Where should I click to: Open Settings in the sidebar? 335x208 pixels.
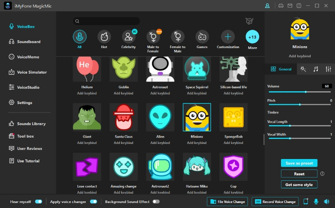pyautogui.click(x=21, y=103)
